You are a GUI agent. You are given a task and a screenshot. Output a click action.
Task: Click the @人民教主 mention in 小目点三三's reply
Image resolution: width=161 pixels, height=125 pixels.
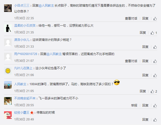point(46,5)
